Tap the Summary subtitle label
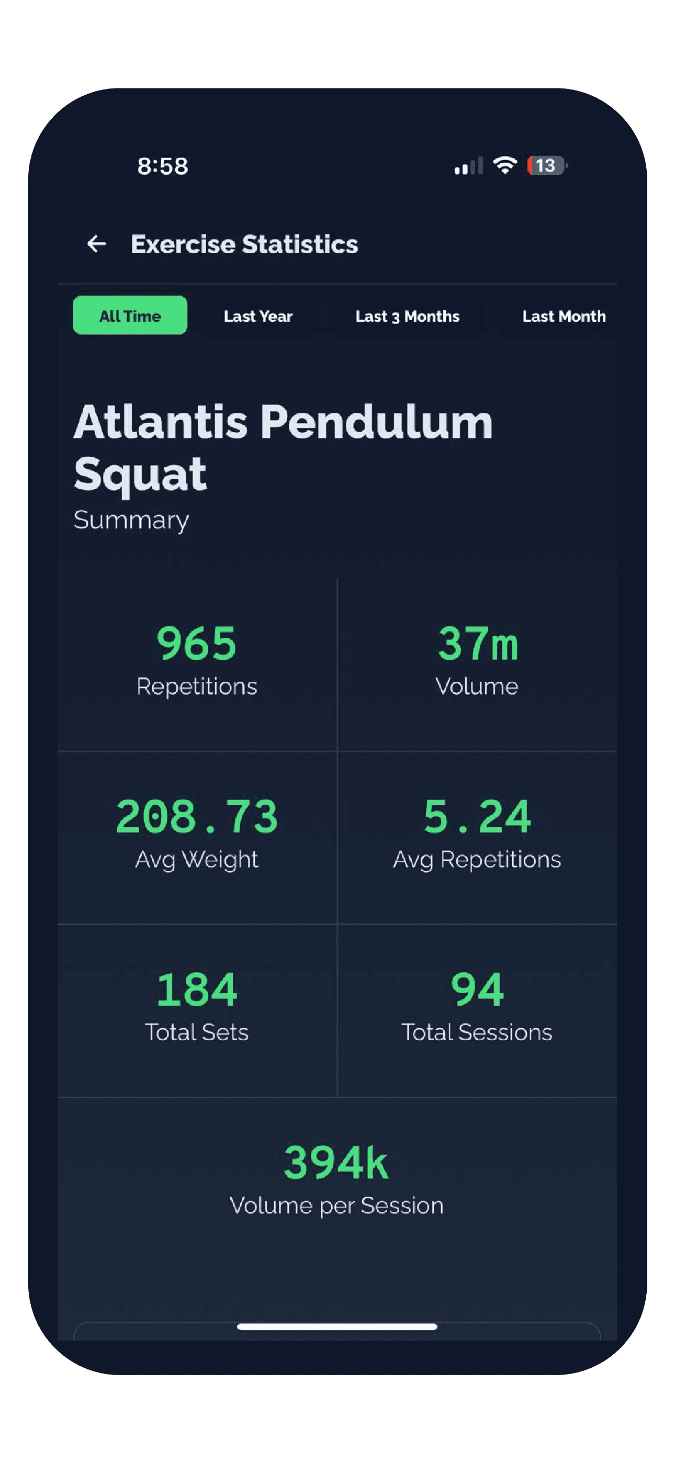This screenshot has width=675, height=1463. 131,521
